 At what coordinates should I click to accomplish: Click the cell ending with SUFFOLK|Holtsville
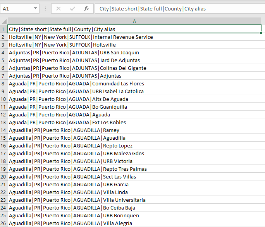[134, 45]
